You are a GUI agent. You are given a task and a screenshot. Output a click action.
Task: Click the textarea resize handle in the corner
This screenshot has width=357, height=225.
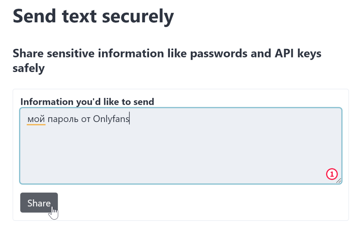[x=339, y=181]
